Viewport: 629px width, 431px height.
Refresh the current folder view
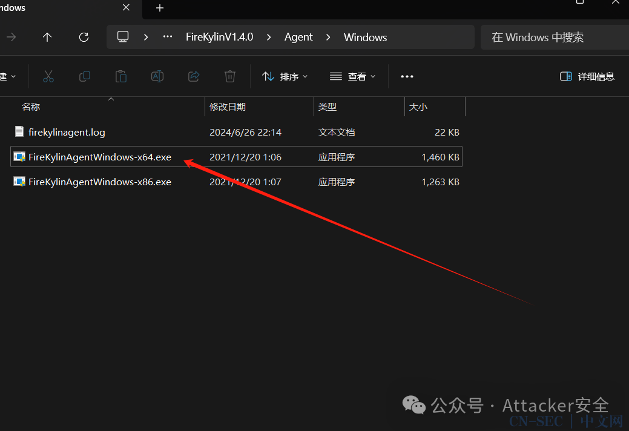[84, 38]
